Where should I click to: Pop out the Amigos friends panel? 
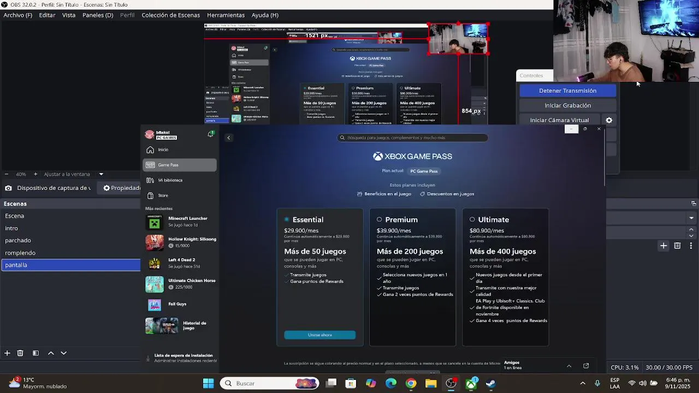586,366
